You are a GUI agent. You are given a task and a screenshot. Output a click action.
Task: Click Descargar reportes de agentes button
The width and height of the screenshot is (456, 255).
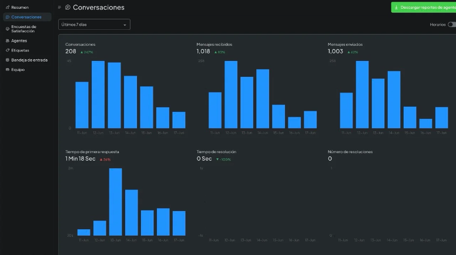(424, 8)
